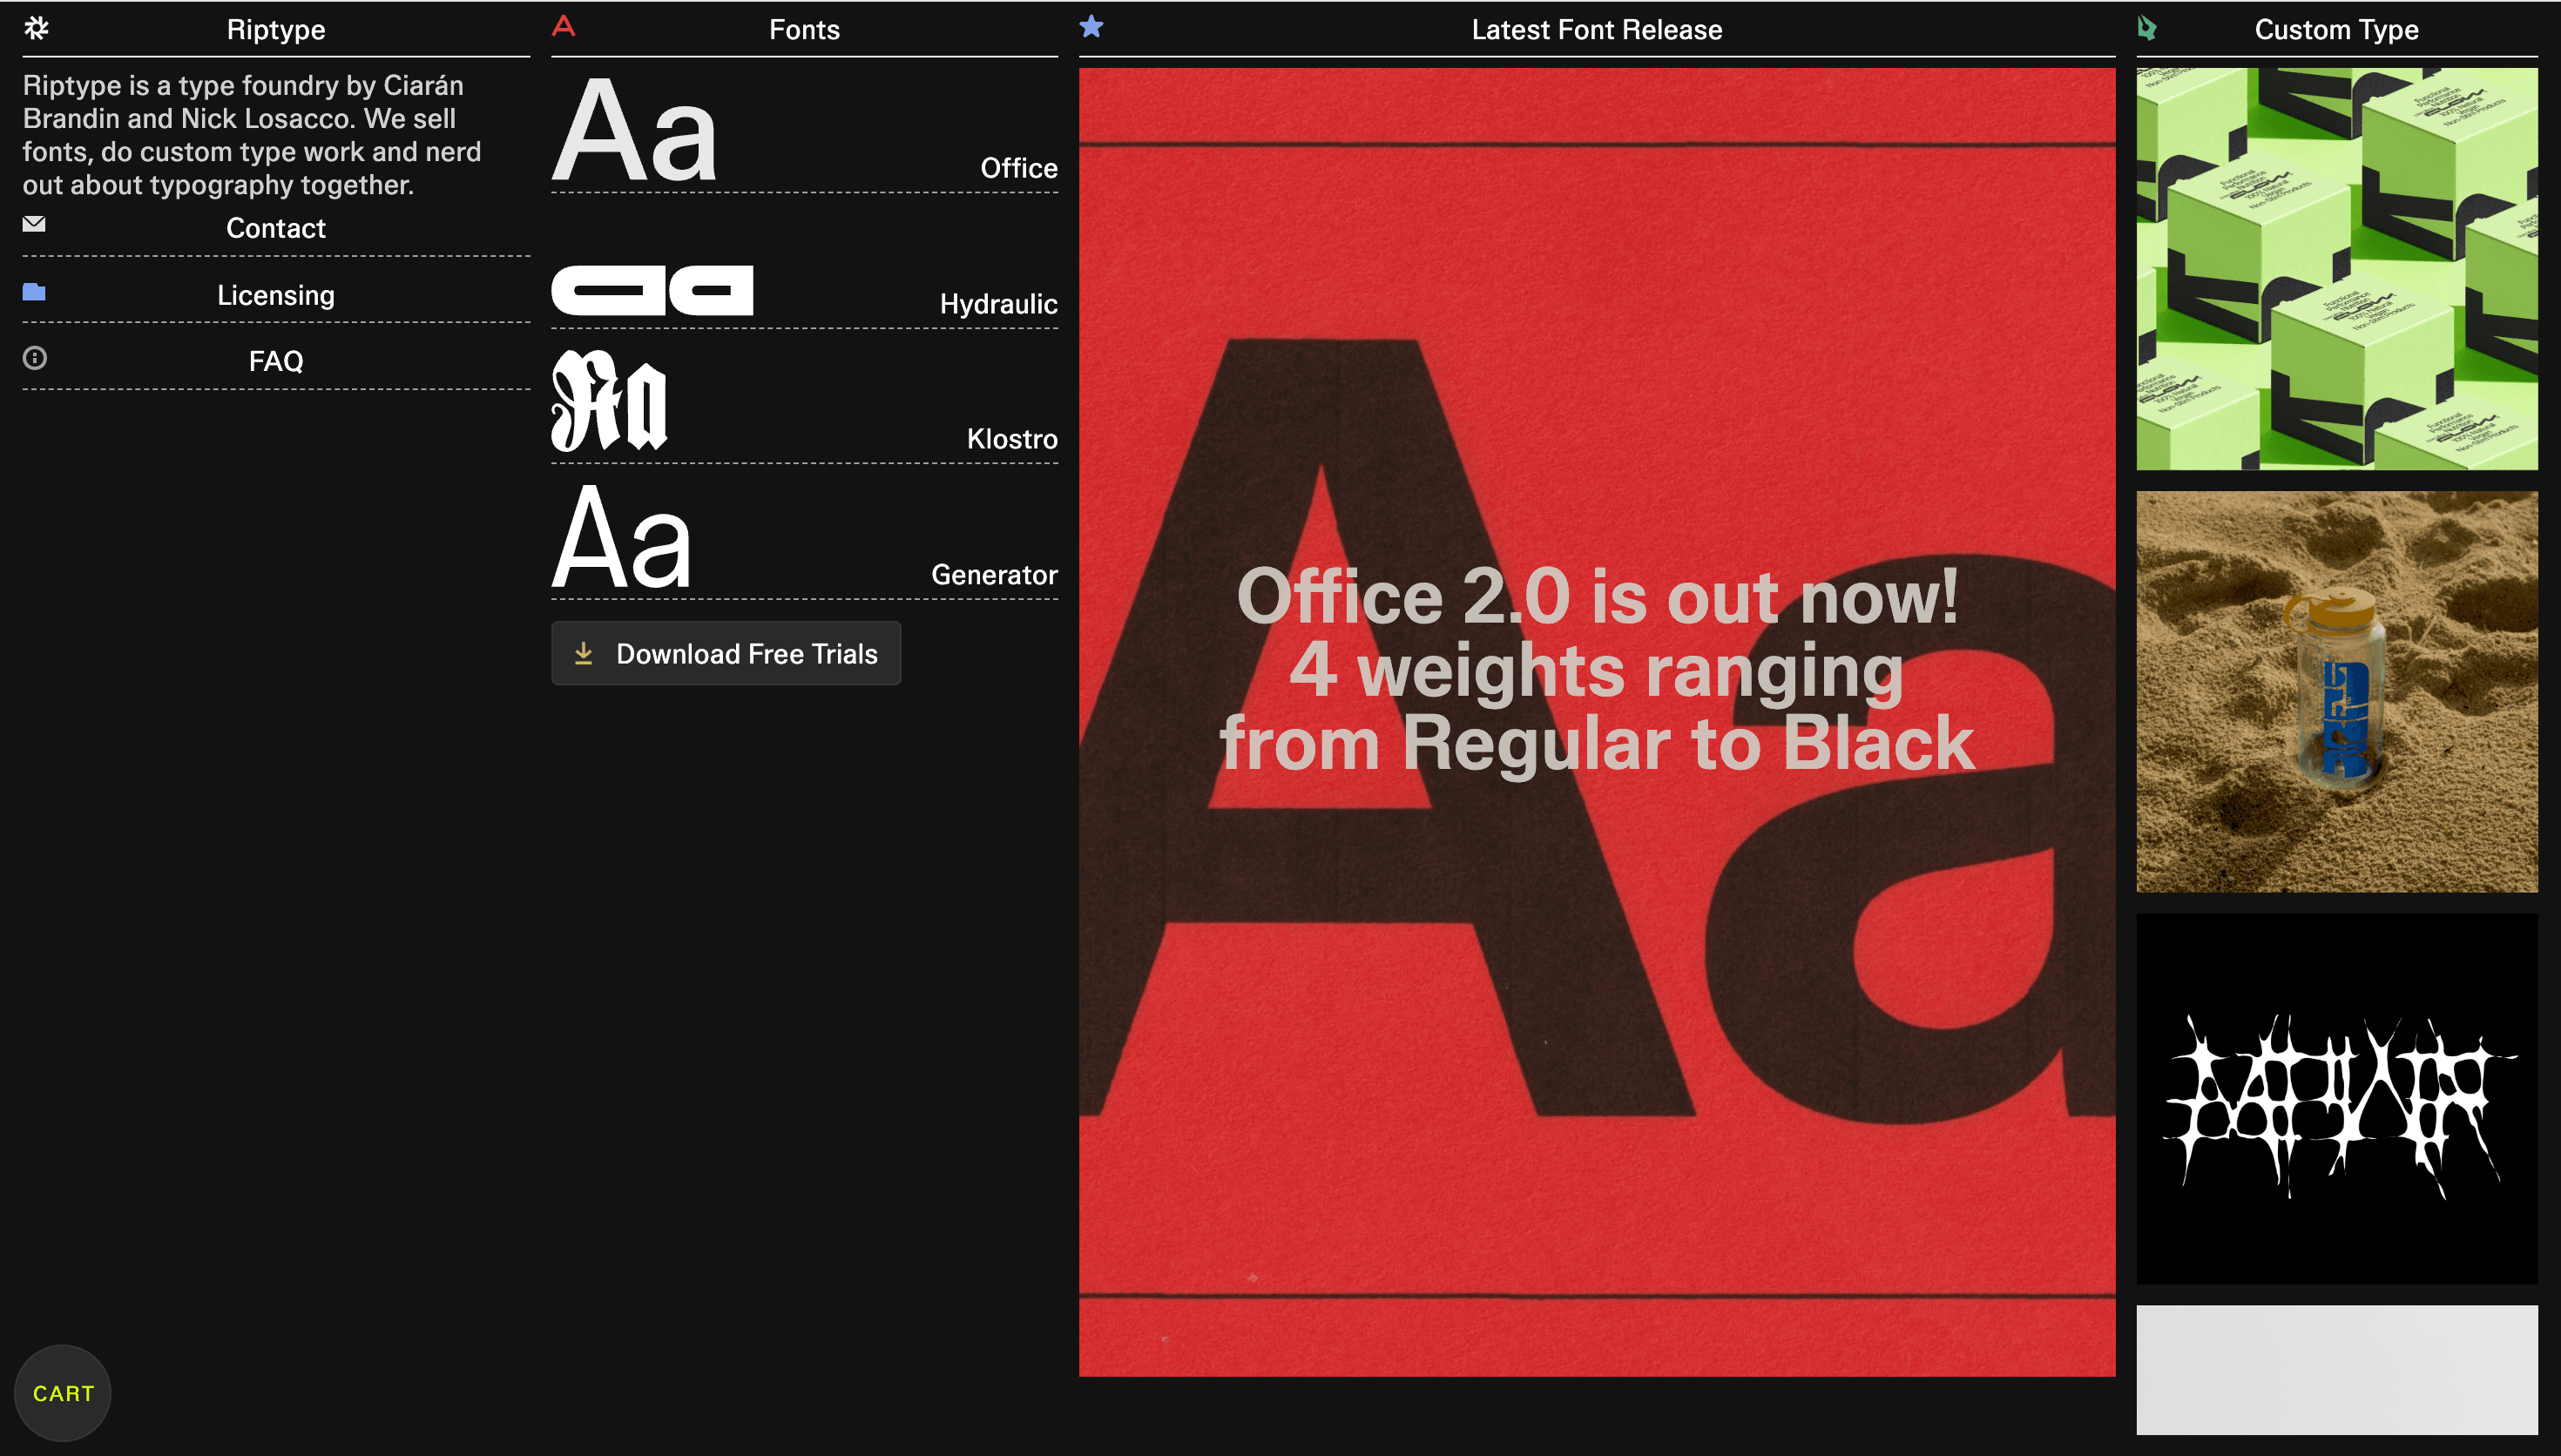Click the Generator font Aa specimen
Viewport: 2561px width, 1456px height.
(x=621, y=537)
